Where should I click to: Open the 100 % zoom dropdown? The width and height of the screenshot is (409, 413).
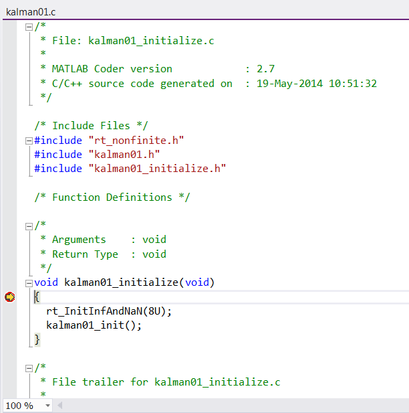point(47,406)
